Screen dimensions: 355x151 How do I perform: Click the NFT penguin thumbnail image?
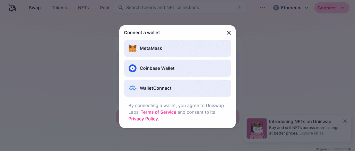tap(257, 128)
